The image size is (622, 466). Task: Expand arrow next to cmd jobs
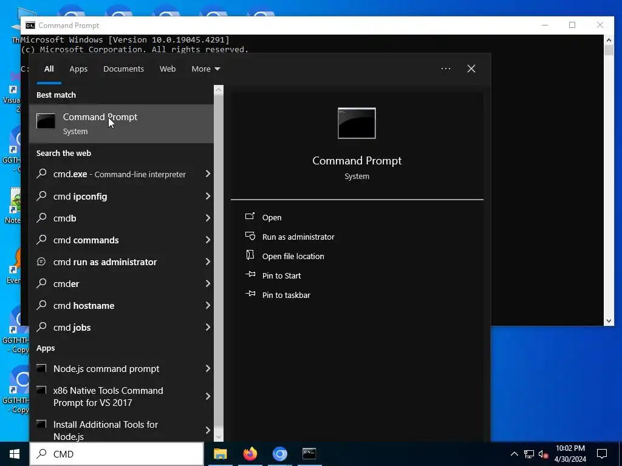(x=208, y=327)
